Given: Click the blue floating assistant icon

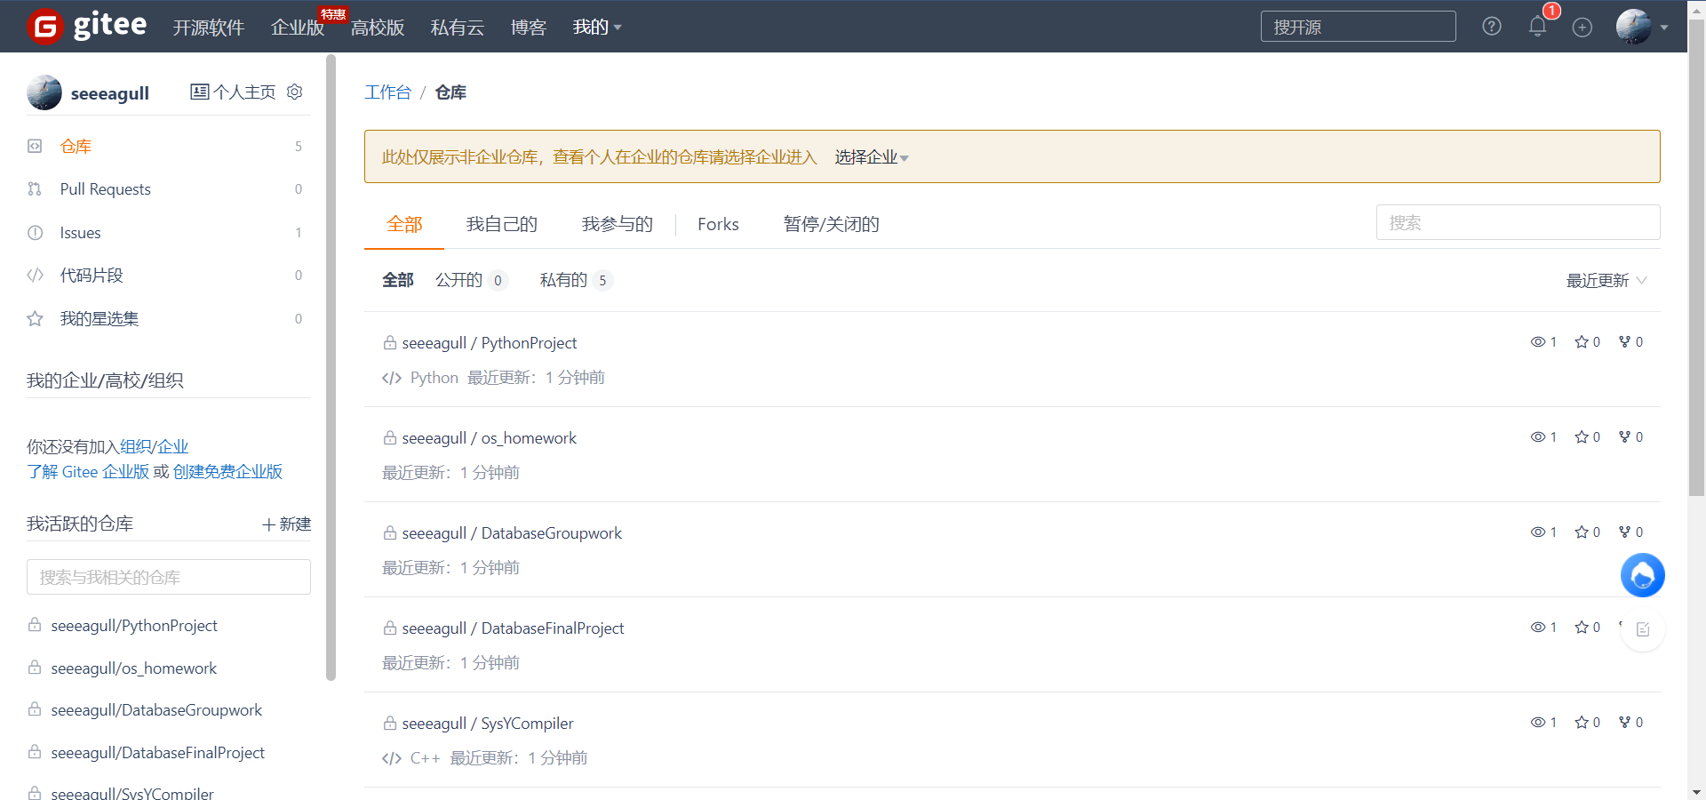Looking at the screenshot, I should 1643,575.
